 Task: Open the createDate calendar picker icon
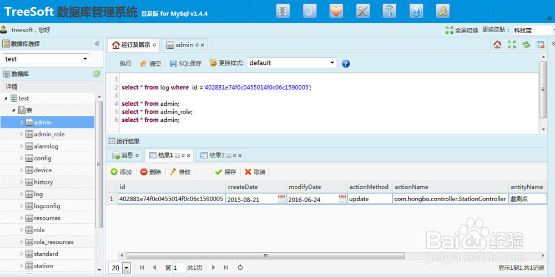(x=281, y=198)
